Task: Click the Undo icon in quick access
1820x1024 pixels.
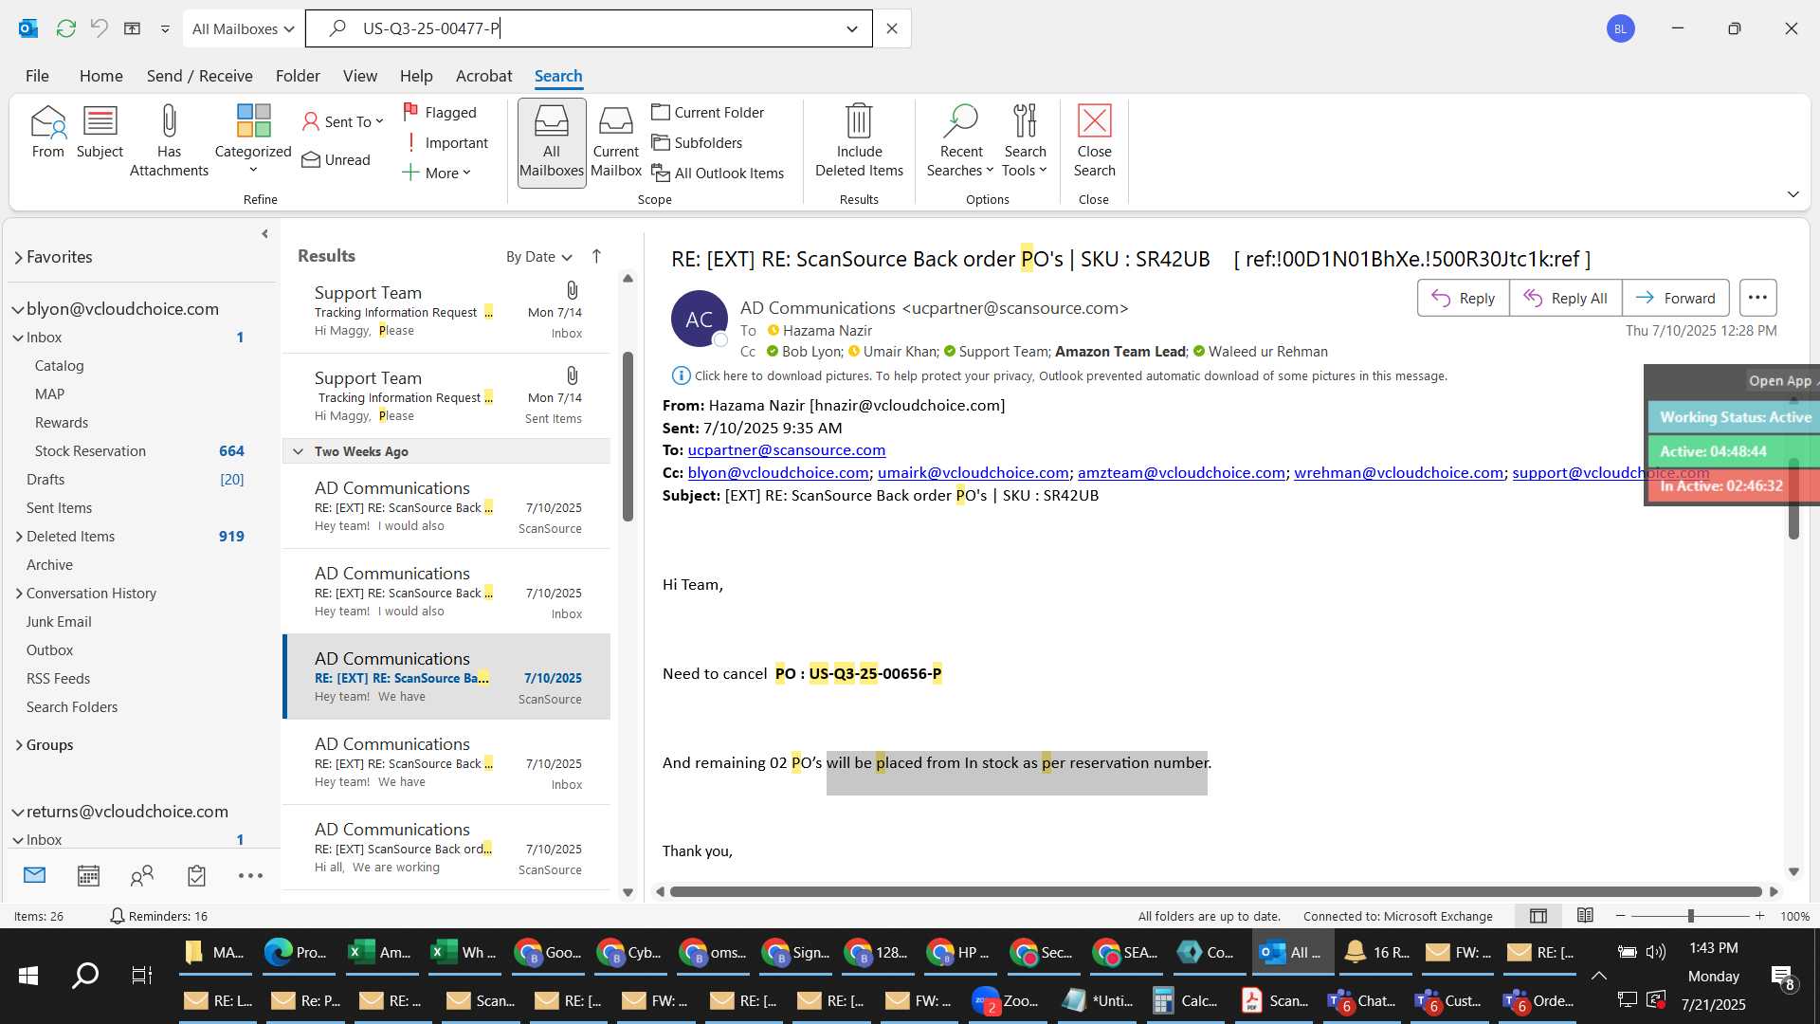Action: point(99,28)
